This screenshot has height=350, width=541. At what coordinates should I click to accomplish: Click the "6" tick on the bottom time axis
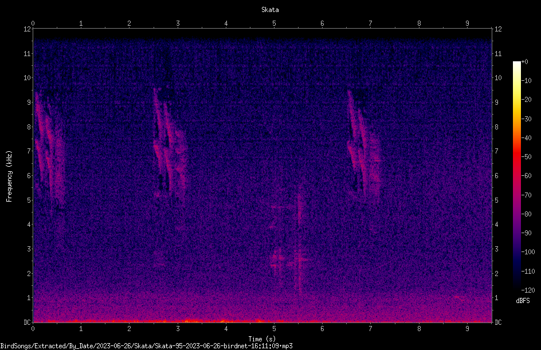click(322, 329)
